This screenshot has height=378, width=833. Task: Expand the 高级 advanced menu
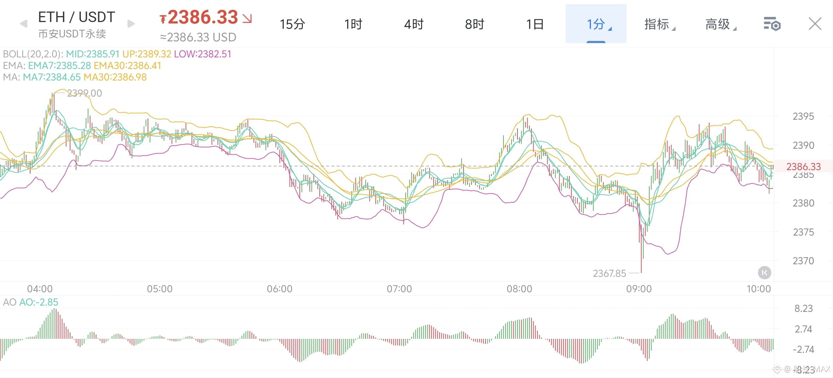click(x=720, y=24)
